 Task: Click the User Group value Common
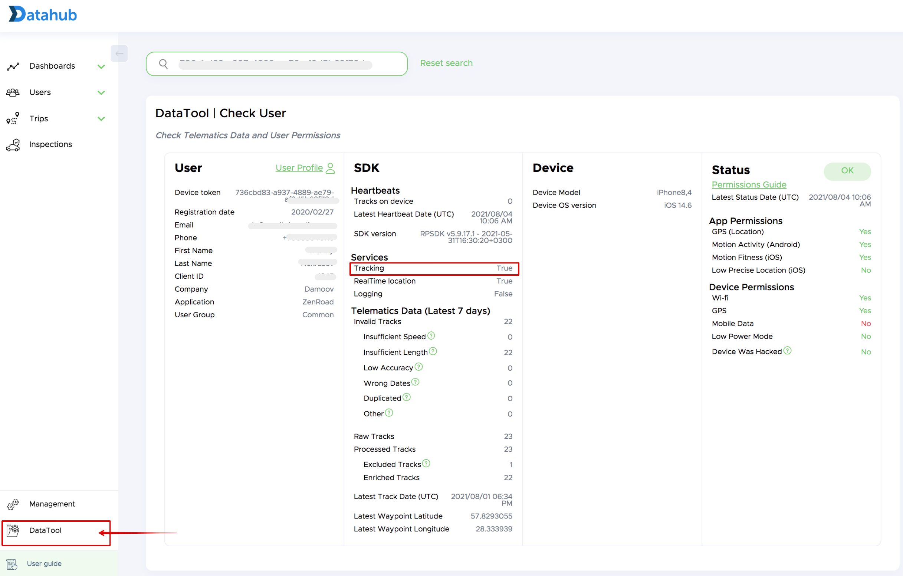pyautogui.click(x=318, y=315)
